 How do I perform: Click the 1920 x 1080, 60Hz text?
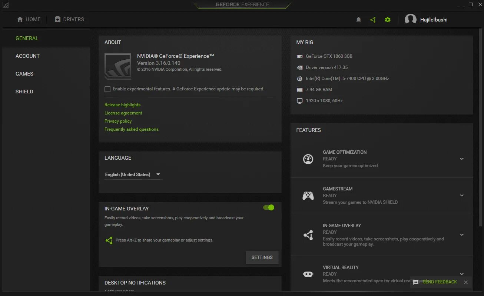tap(324, 101)
